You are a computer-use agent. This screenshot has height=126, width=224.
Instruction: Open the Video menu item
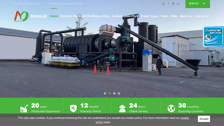point(174,16)
